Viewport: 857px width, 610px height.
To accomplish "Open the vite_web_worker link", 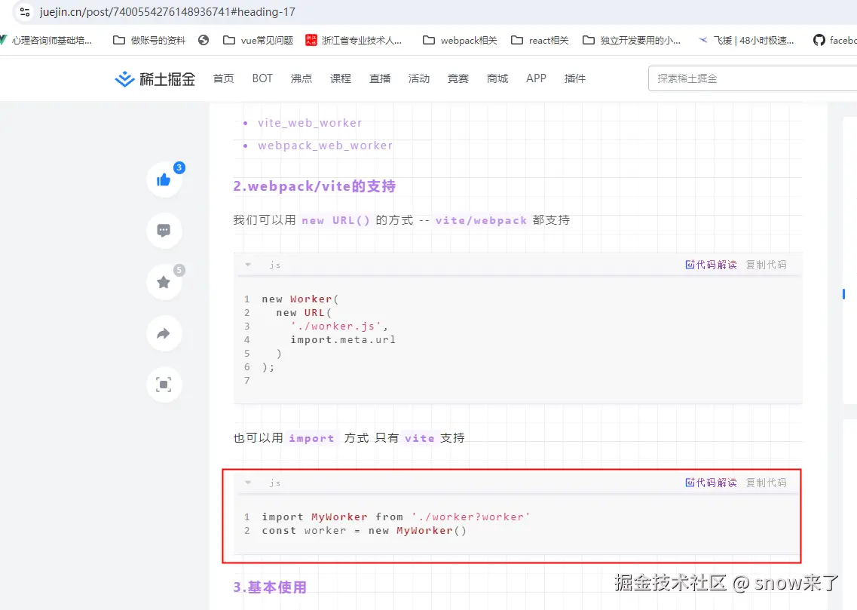I will [310, 123].
